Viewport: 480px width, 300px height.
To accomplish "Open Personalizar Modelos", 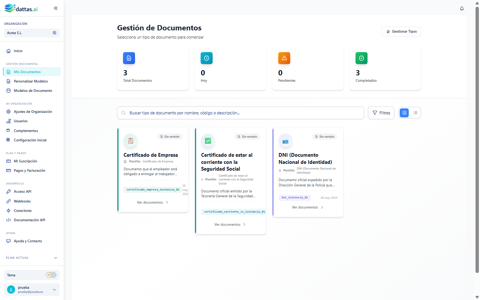I will click(x=32, y=81).
